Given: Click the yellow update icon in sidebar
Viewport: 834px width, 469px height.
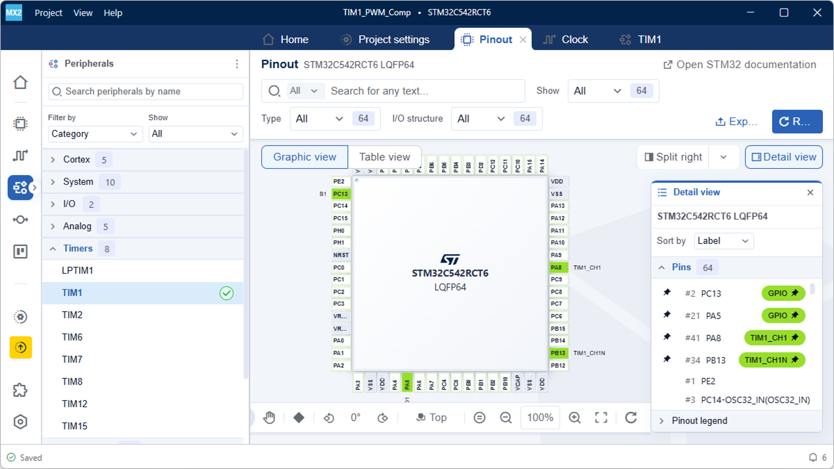Looking at the screenshot, I should point(20,347).
